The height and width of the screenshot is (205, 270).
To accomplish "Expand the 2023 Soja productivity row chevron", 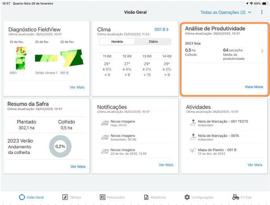I will [x=262, y=51].
